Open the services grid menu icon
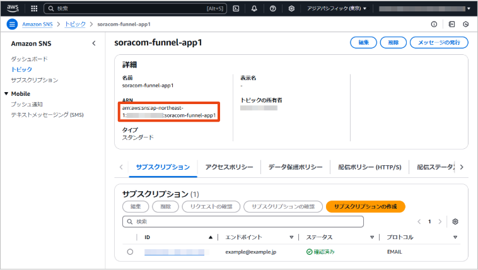Screen dimensions: 478x270 point(34,9)
